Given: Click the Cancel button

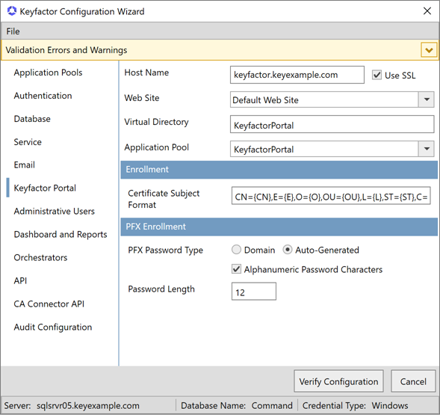Looking at the screenshot, I should pyautogui.click(x=413, y=381).
